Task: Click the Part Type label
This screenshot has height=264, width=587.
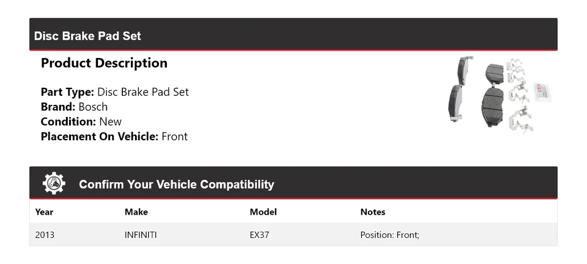Action: click(67, 92)
